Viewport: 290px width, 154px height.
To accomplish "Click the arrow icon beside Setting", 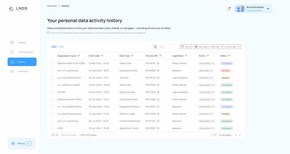I will (x=29, y=144).
